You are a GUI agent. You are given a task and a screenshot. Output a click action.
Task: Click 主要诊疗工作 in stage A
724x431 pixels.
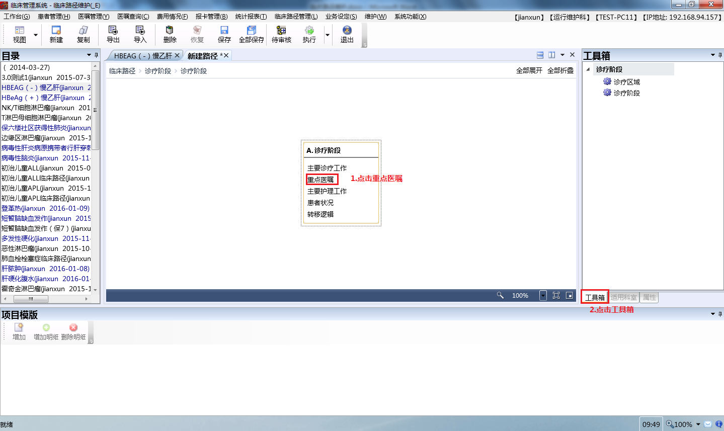click(x=327, y=168)
